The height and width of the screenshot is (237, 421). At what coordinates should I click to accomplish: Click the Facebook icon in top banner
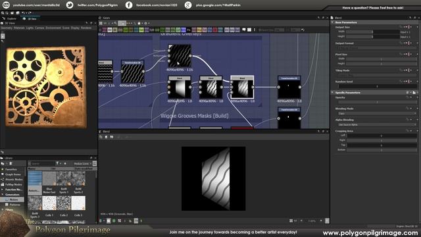pos(129,5)
